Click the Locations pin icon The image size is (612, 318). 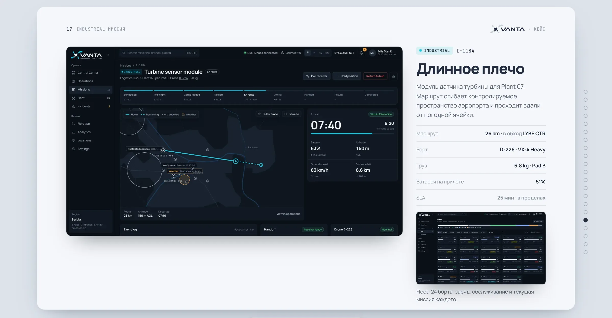tap(73, 141)
